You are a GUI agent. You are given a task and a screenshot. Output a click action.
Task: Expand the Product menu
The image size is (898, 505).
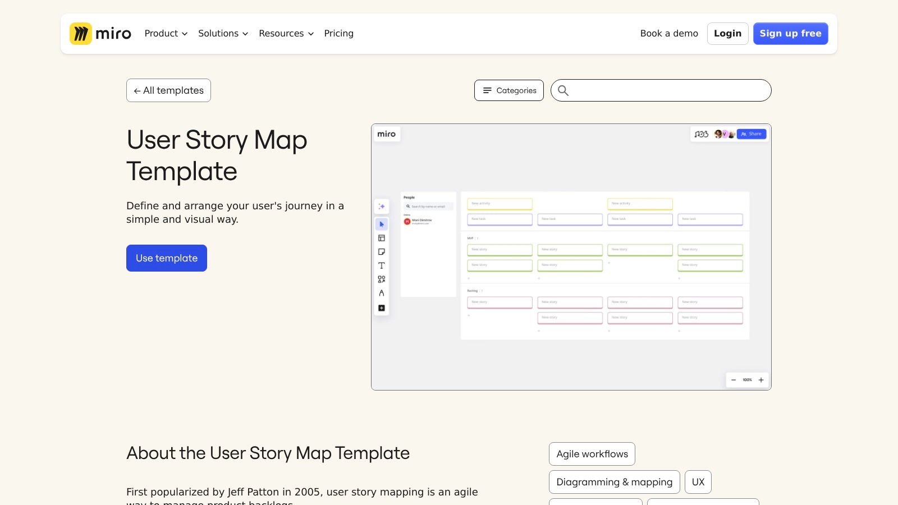166,34
